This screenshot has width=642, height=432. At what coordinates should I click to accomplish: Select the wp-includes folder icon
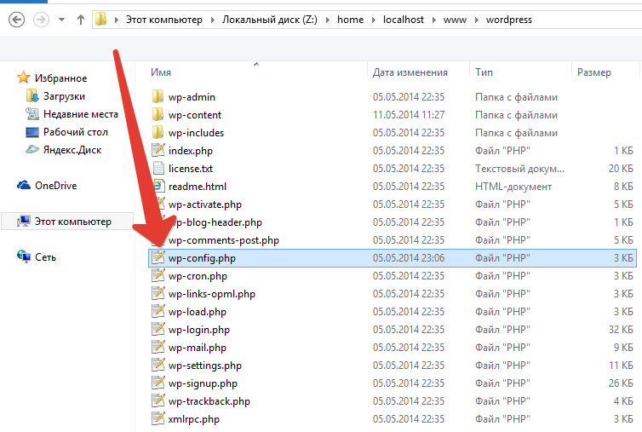(158, 132)
